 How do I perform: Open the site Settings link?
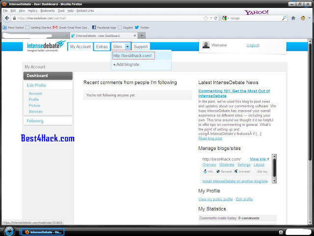pos(244,165)
